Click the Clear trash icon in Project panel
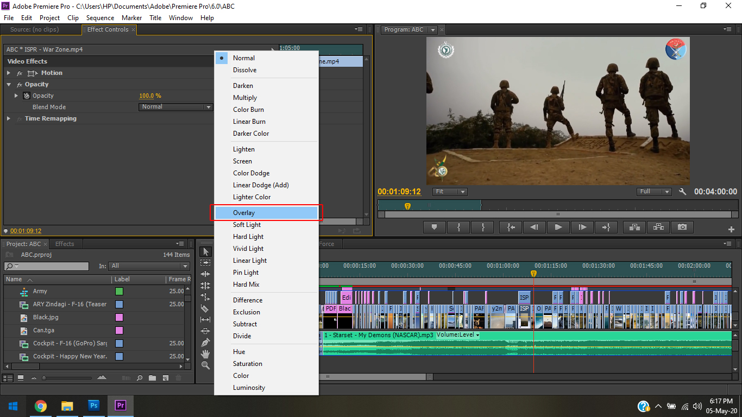Image resolution: width=742 pixels, height=417 pixels. point(178,377)
